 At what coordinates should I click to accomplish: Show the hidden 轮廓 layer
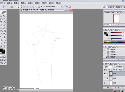[x=105, y=78]
